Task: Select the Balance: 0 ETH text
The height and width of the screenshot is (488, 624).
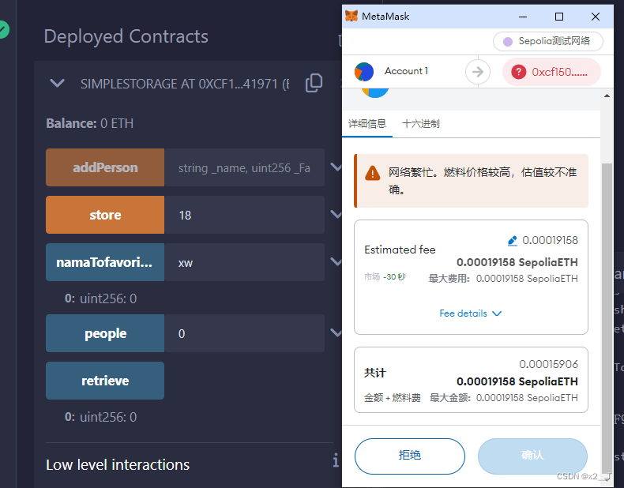Action: 89,123
